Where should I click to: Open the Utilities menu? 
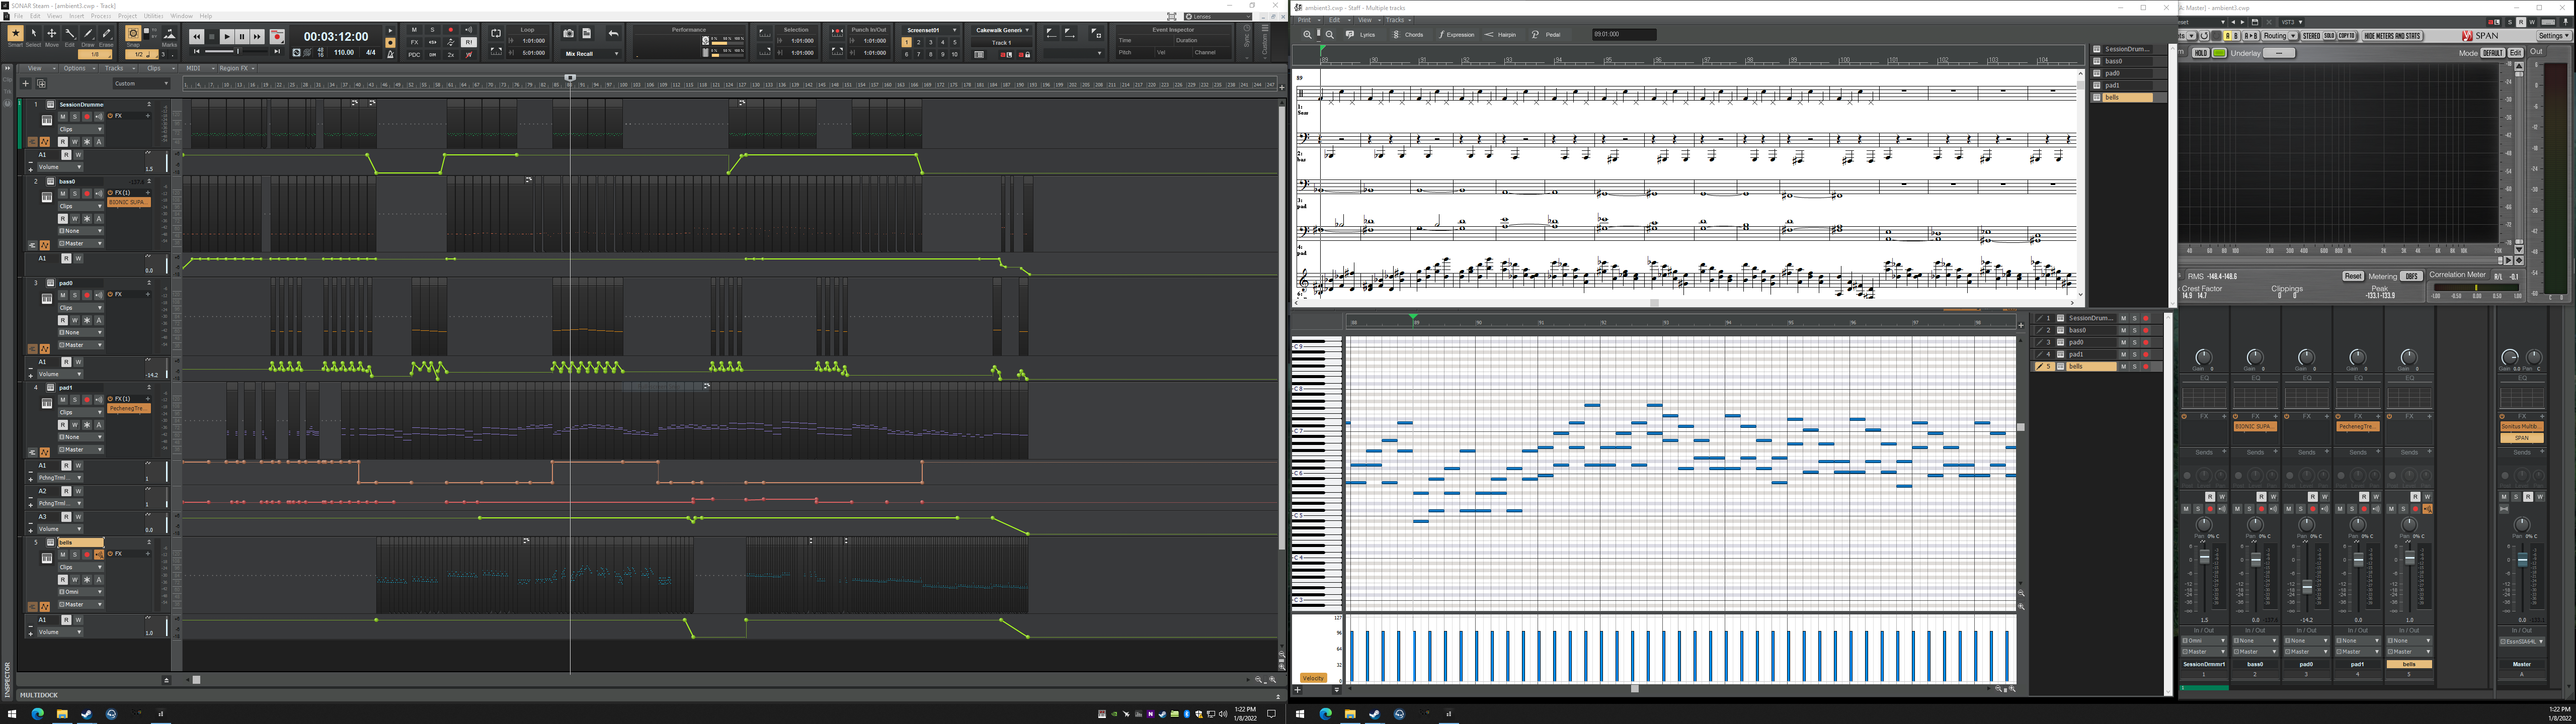point(154,16)
